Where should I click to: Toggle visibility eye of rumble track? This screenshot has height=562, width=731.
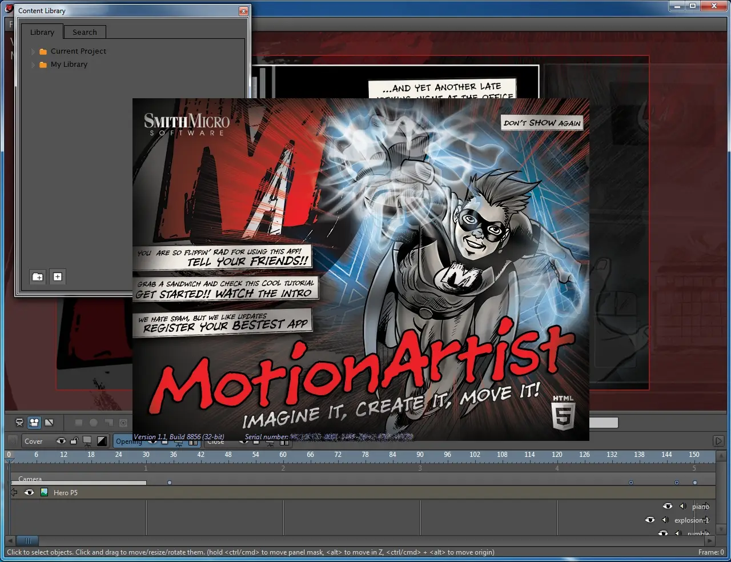(x=662, y=533)
